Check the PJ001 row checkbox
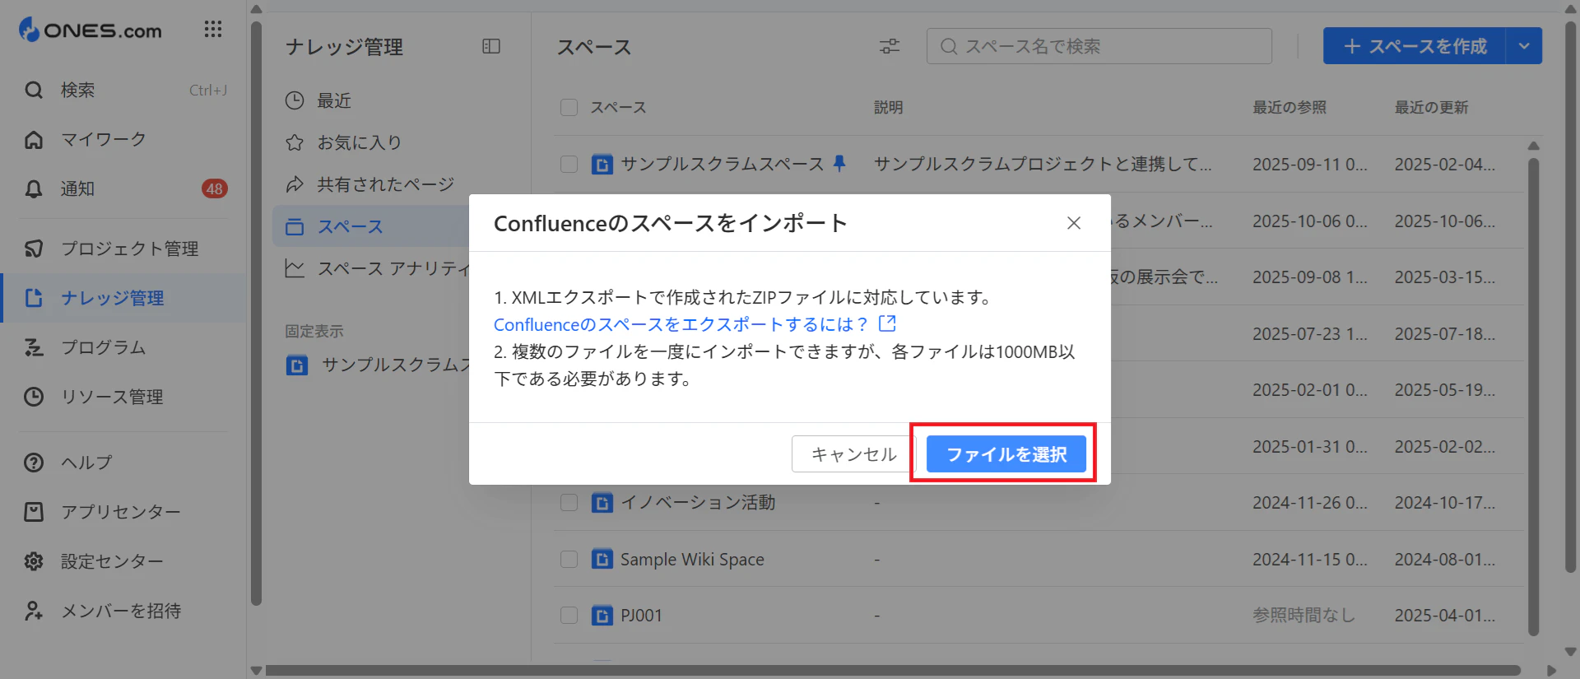This screenshot has height=679, width=1580. coord(569,615)
